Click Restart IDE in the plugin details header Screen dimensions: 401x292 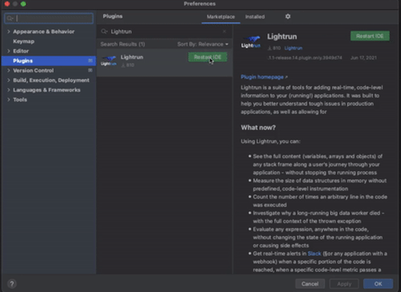click(x=370, y=36)
